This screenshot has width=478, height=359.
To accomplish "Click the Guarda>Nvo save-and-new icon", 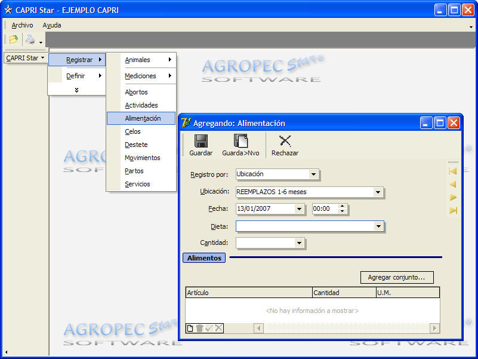I will pos(241,141).
